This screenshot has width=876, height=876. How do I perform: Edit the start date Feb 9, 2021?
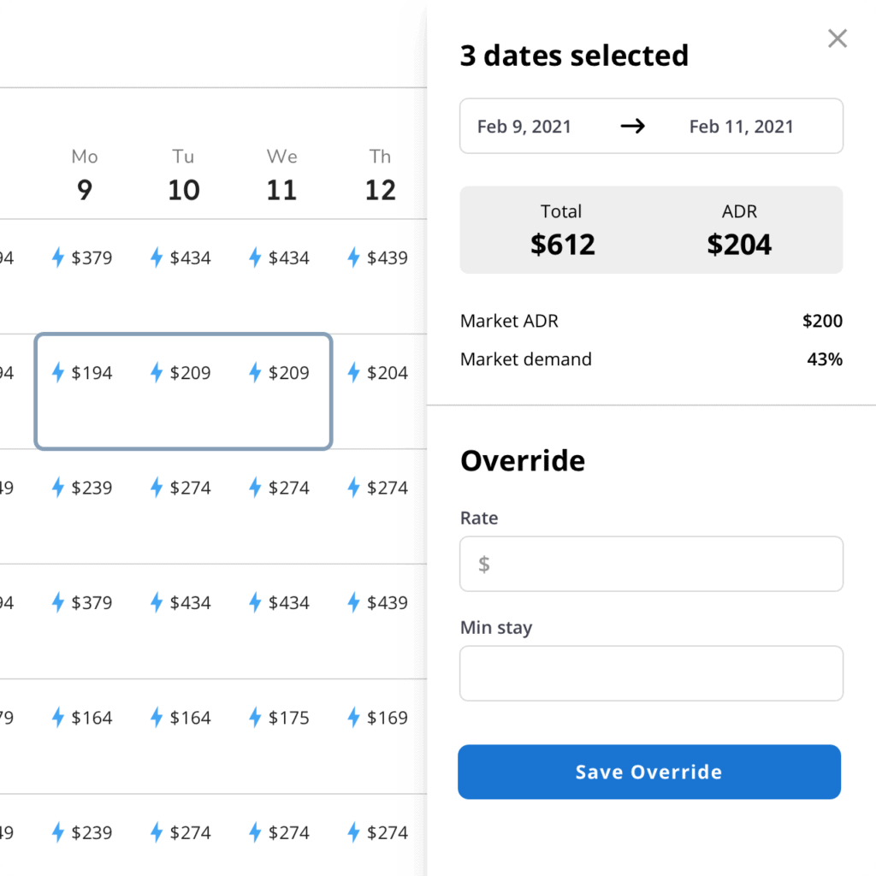point(524,127)
